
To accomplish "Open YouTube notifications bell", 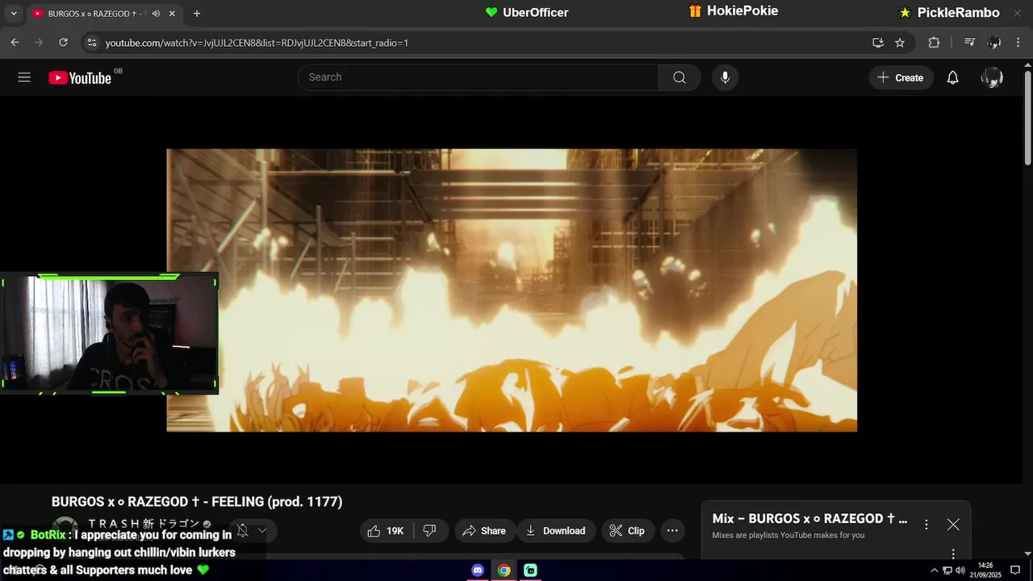I will click(x=953, y=77).
